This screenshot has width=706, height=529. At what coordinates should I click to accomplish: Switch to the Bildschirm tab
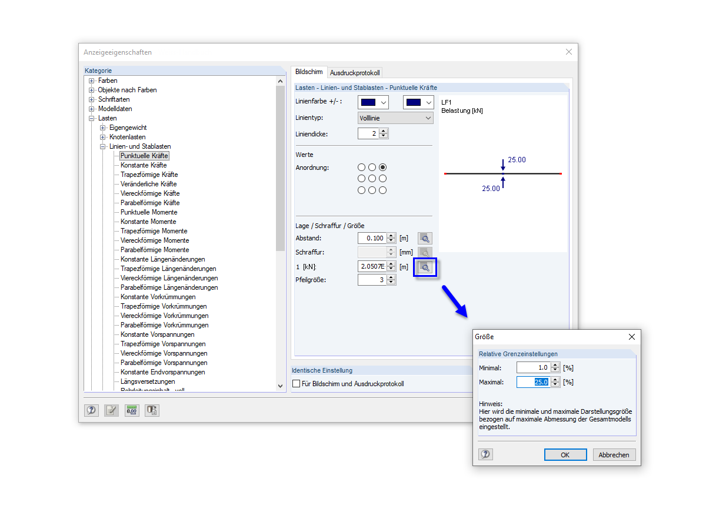point(309,72)
